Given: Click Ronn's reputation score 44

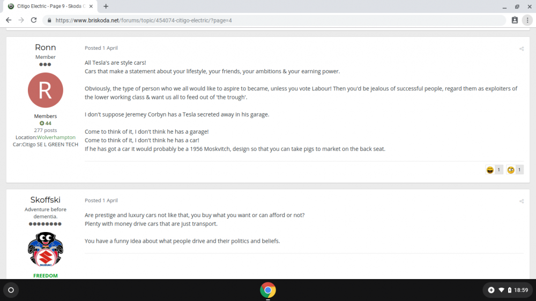Looking at the screenshot, I should point(46,124).
